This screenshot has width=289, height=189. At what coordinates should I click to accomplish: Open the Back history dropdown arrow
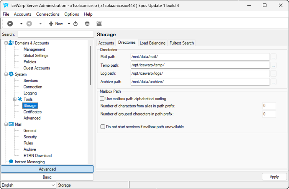[21, 24]
